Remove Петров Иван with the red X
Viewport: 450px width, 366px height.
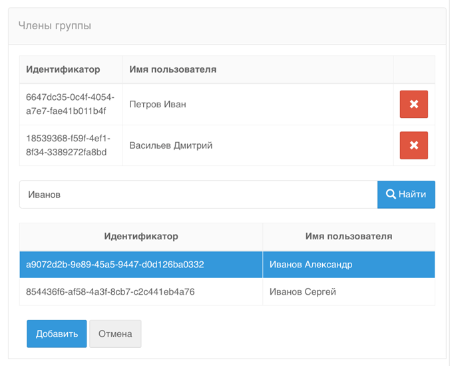(x=413, y=105)
